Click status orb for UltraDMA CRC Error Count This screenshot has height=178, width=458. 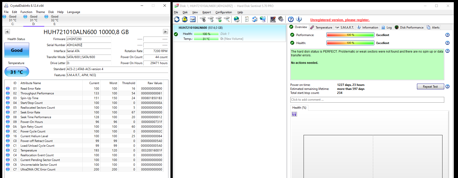click(8, 169)
